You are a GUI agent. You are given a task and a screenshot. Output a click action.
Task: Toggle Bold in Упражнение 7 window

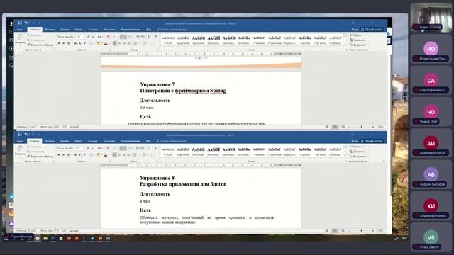click(x=59, y=43)
